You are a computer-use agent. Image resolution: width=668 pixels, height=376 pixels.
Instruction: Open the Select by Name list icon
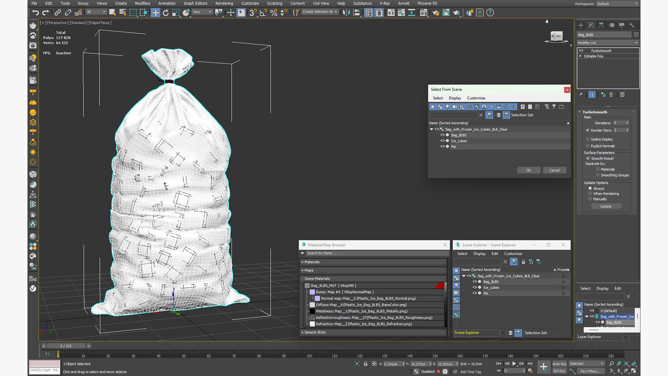point(122,13)
